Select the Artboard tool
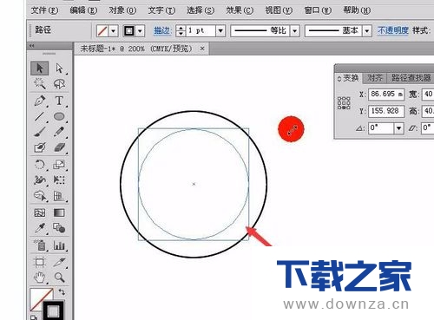This screenshot has height=320, width=434. coord(40,262)
